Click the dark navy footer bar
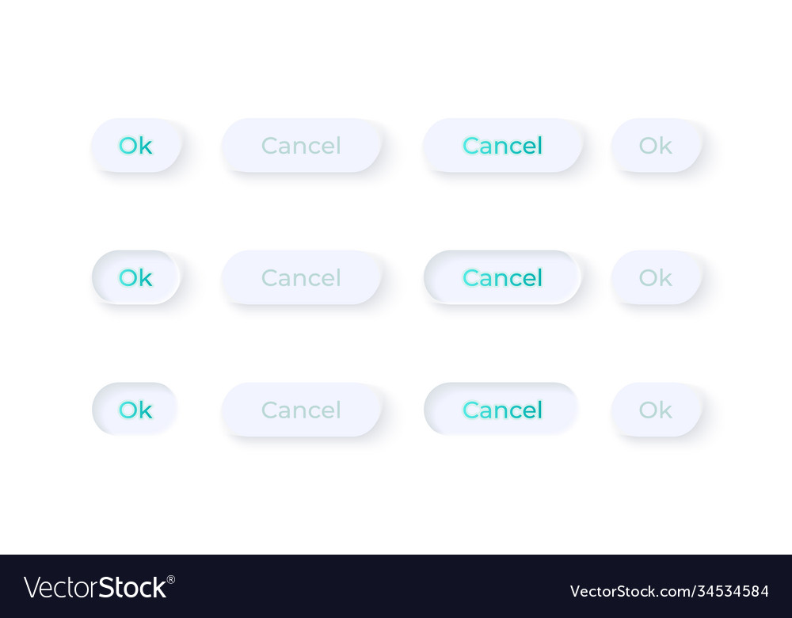The image size is (792, 618). pos(396,586)
